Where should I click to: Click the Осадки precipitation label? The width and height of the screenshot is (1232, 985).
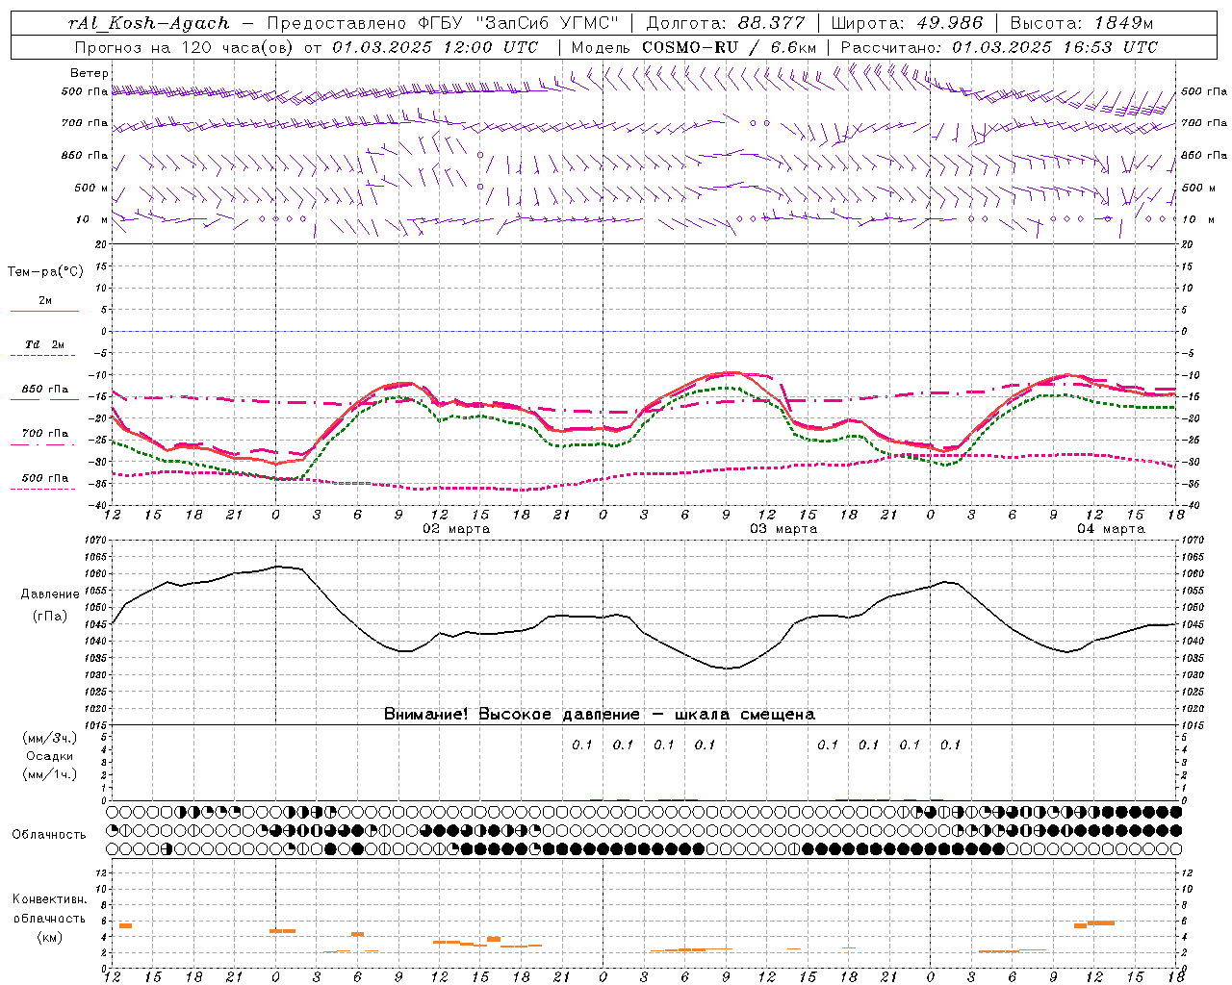click(x=49, y=756)
